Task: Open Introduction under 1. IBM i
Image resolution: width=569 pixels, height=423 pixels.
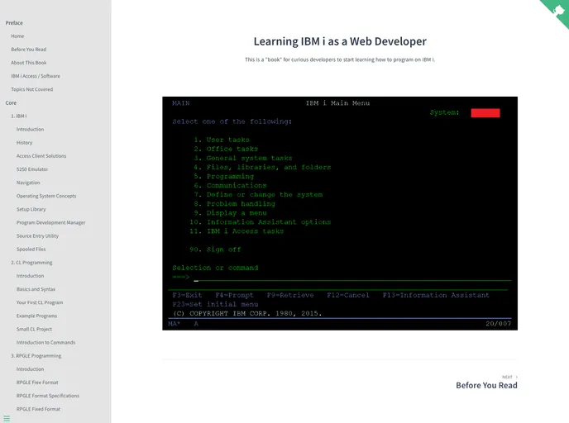Action: [30, 130]
